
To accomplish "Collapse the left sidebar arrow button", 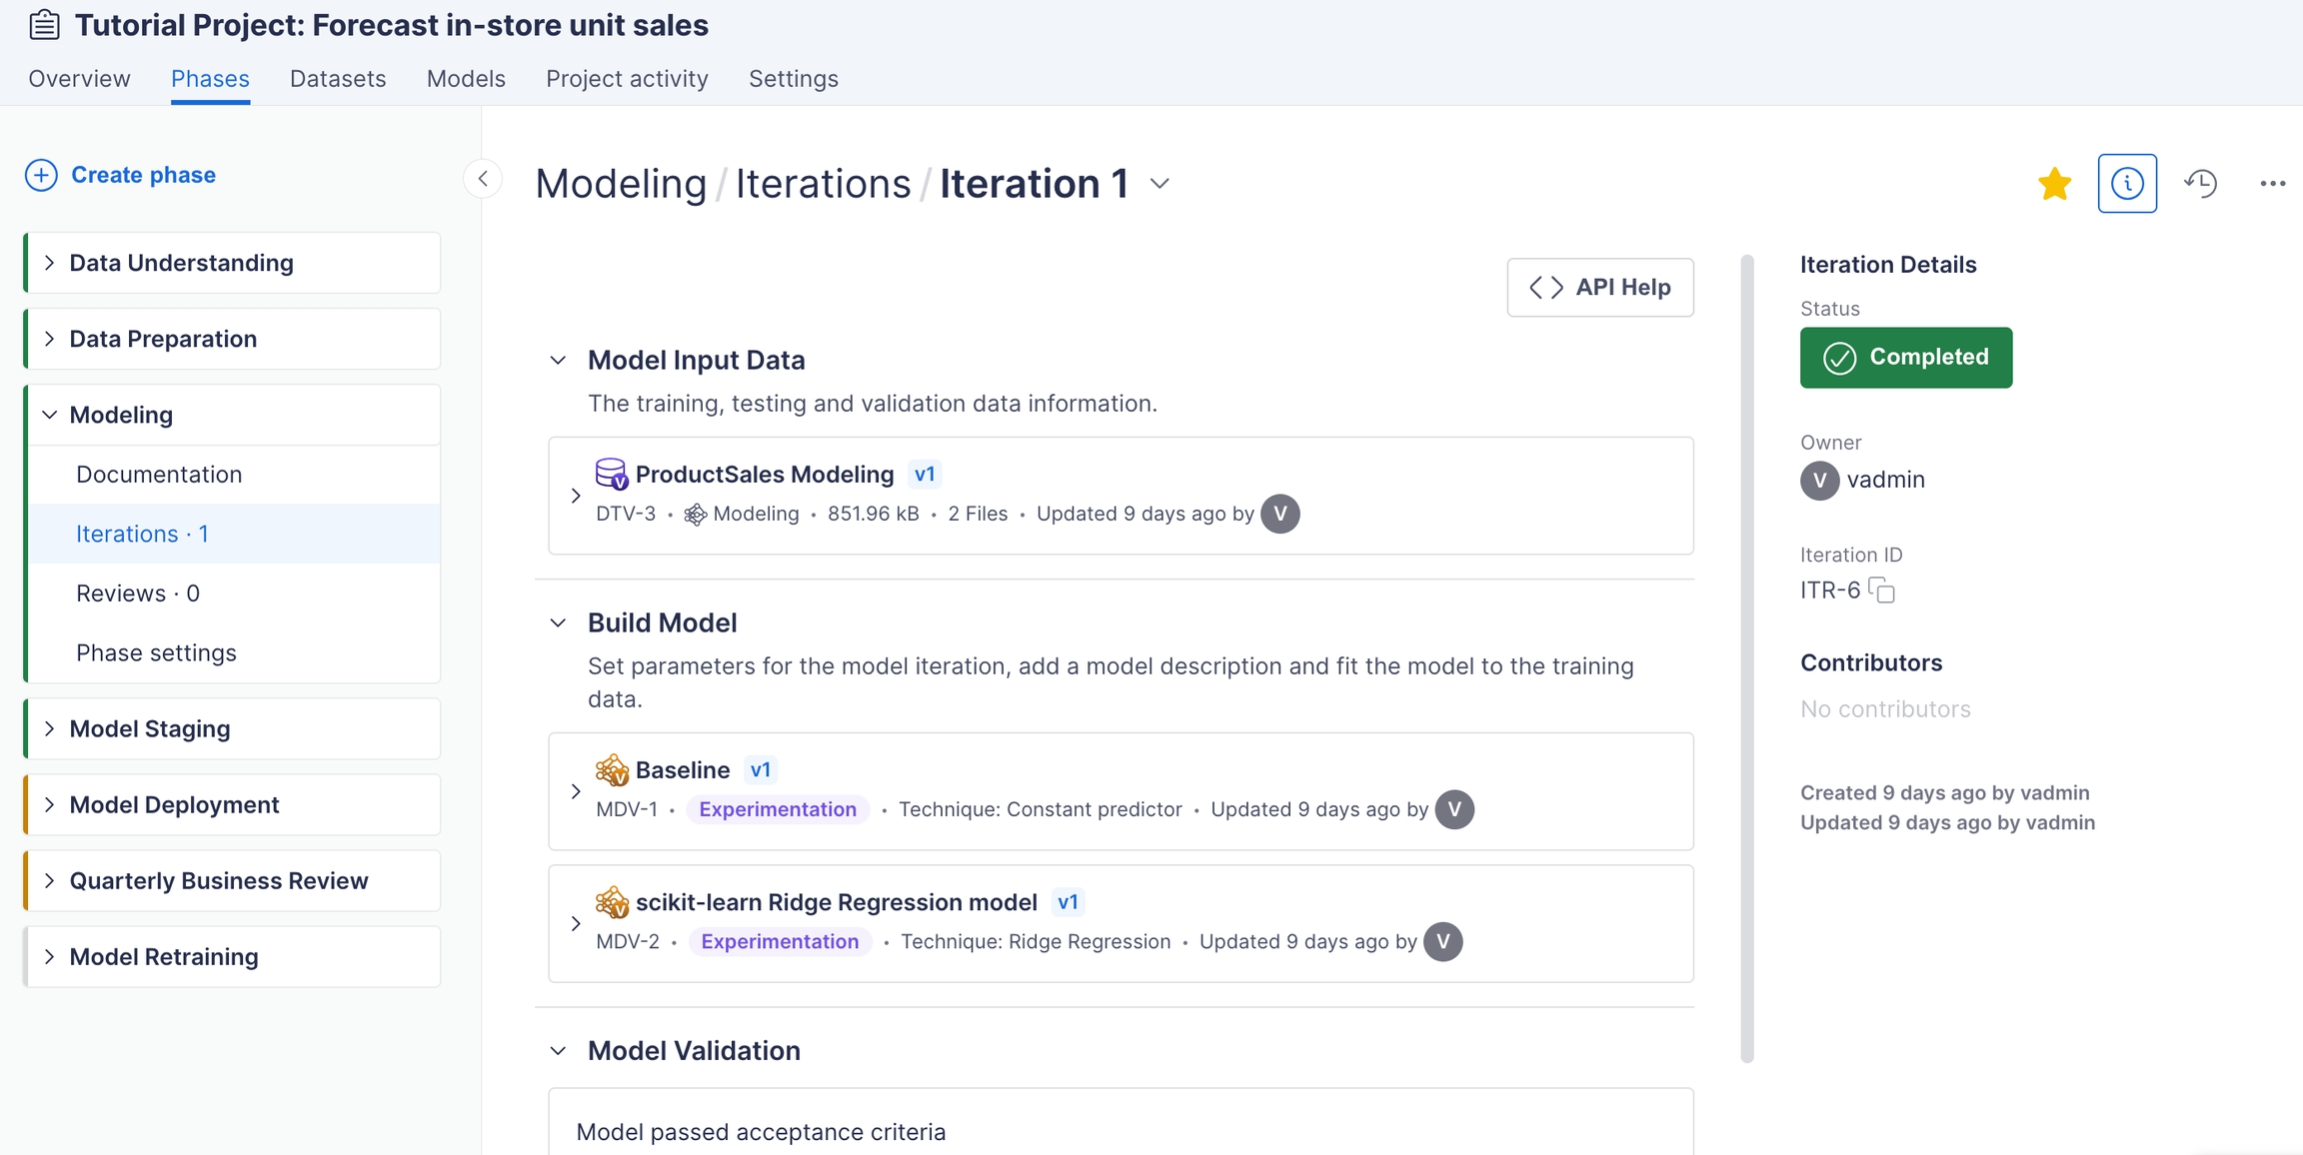I will pos(483,180).
